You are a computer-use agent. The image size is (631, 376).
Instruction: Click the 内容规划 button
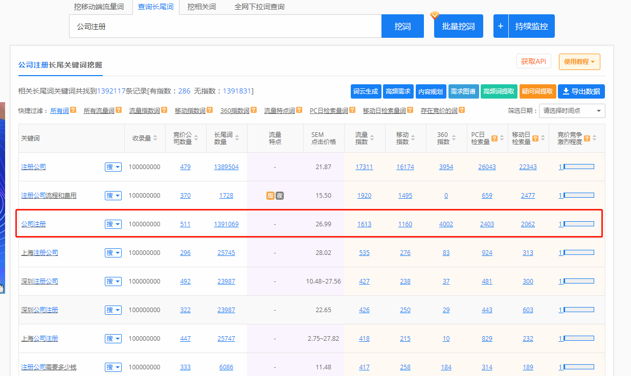tap(431, 91)
